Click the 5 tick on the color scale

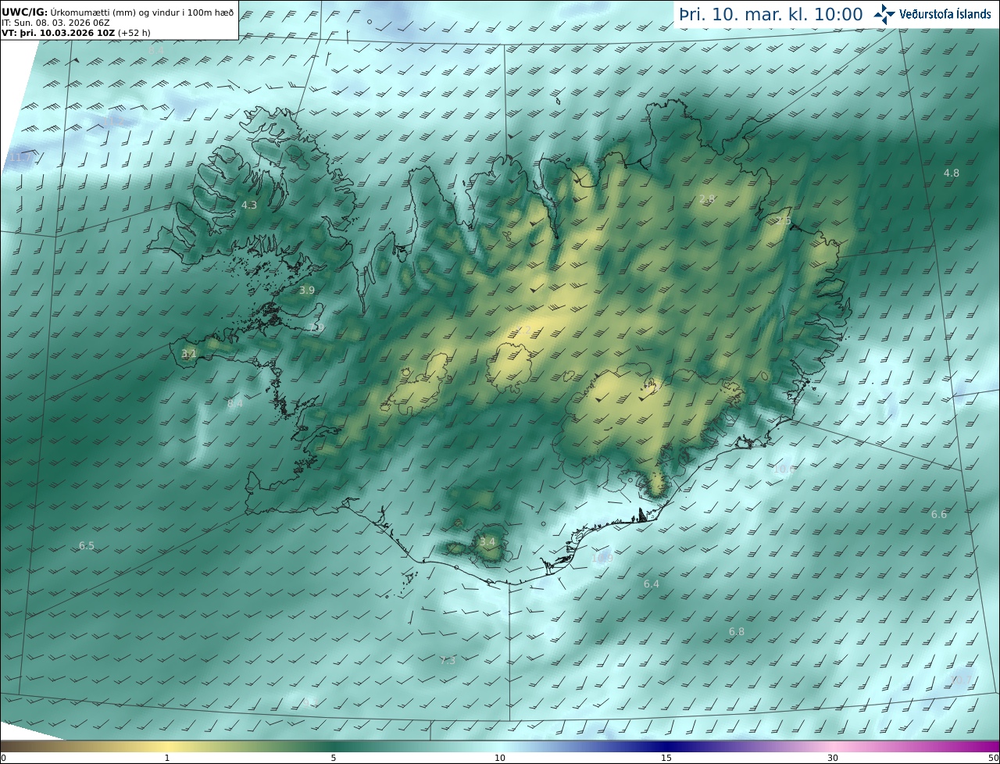[334, 758]
